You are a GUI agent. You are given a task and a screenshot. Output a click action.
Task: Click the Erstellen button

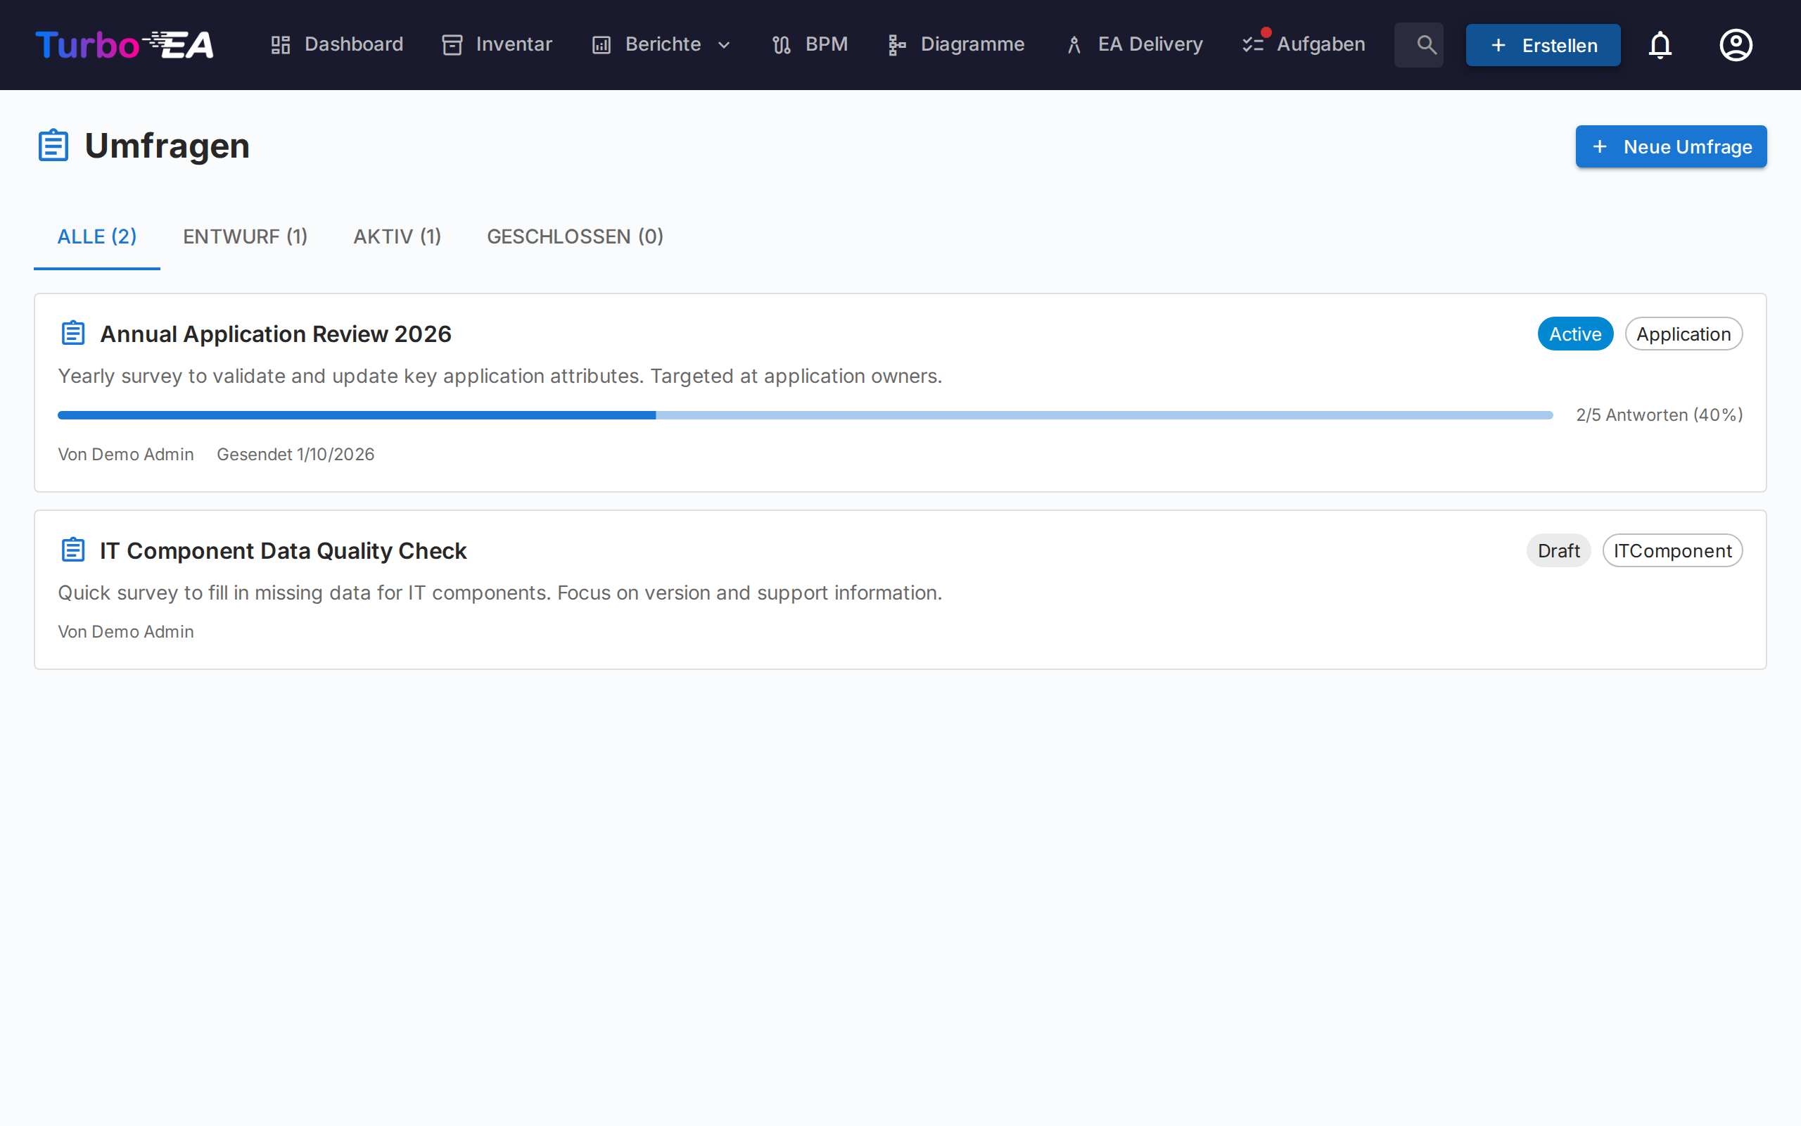tap(1542, 44)
